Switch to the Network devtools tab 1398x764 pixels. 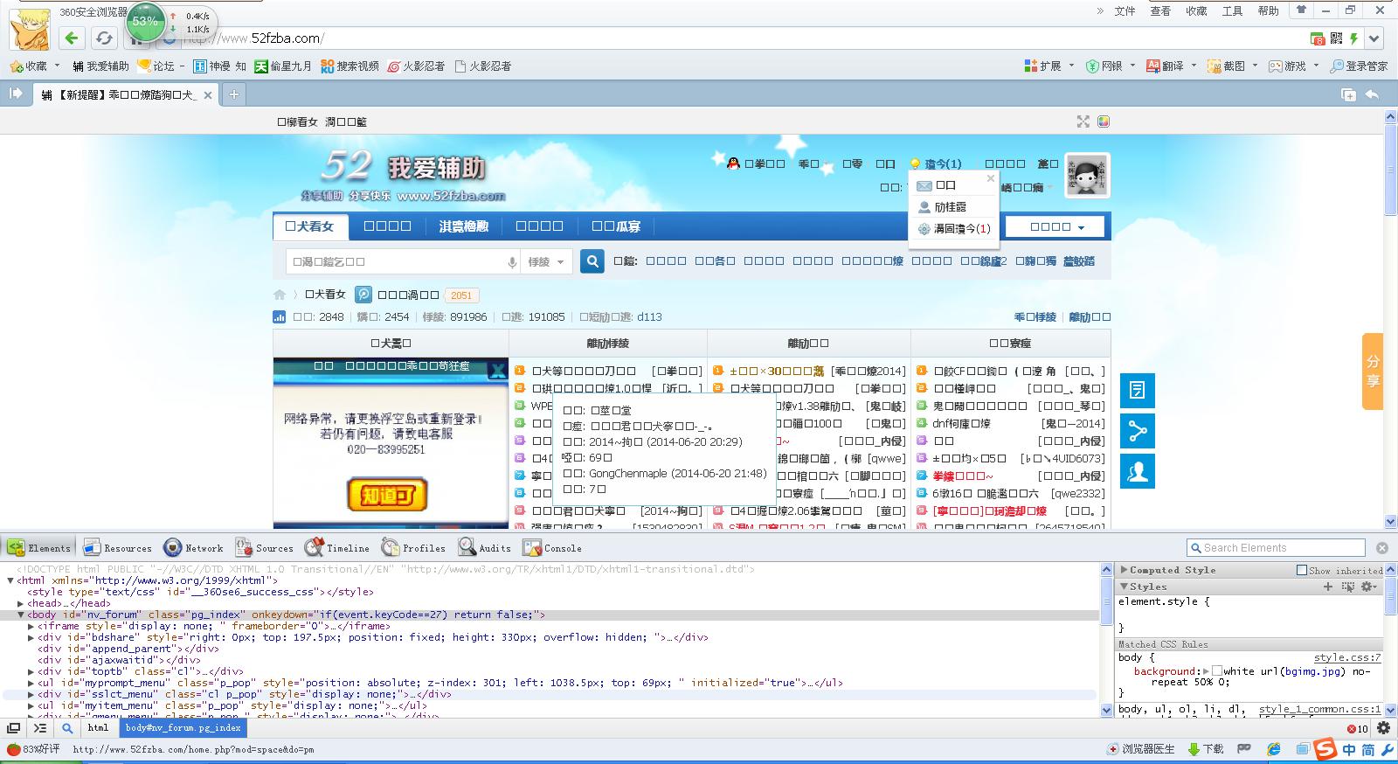pos(194,548)
